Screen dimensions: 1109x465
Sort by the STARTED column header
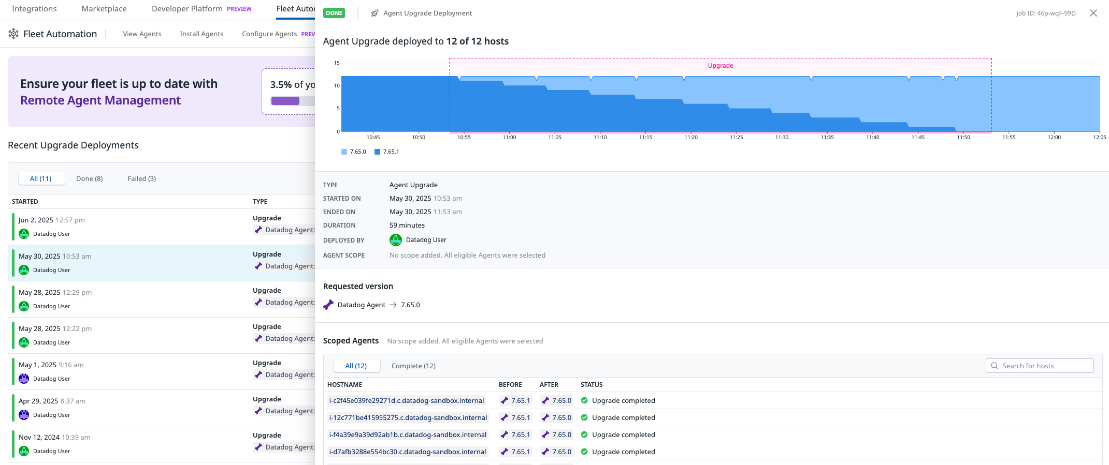(x=25, y=201)
